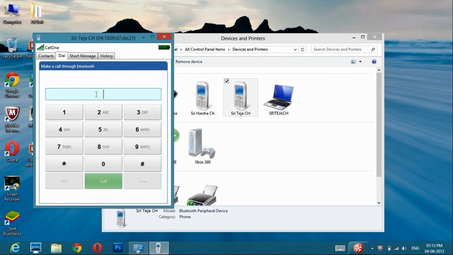Hit the star key on dial pad
Image resolution: width=453 pixels, height=255 pixels.
(x=64, y=164)
